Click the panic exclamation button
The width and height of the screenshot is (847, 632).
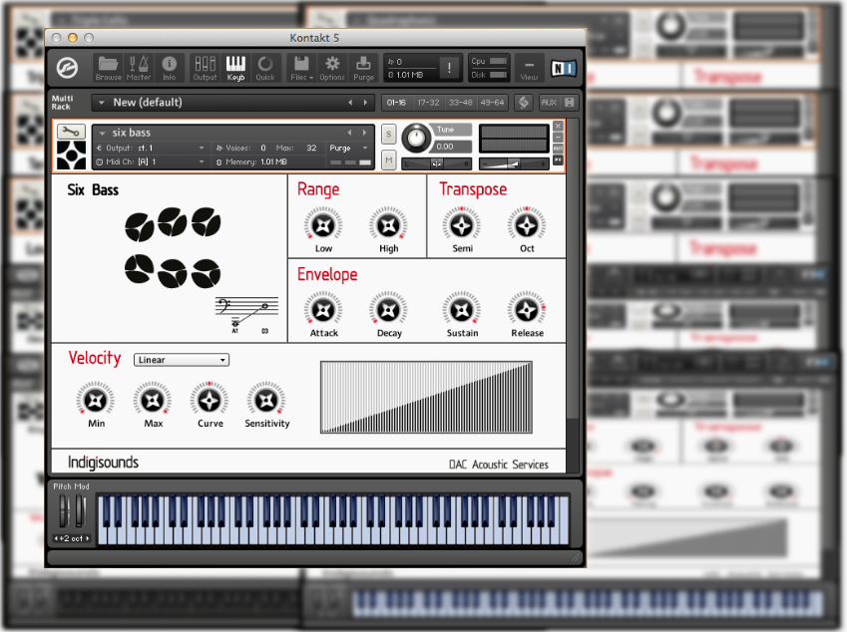(x=449, y=68)
